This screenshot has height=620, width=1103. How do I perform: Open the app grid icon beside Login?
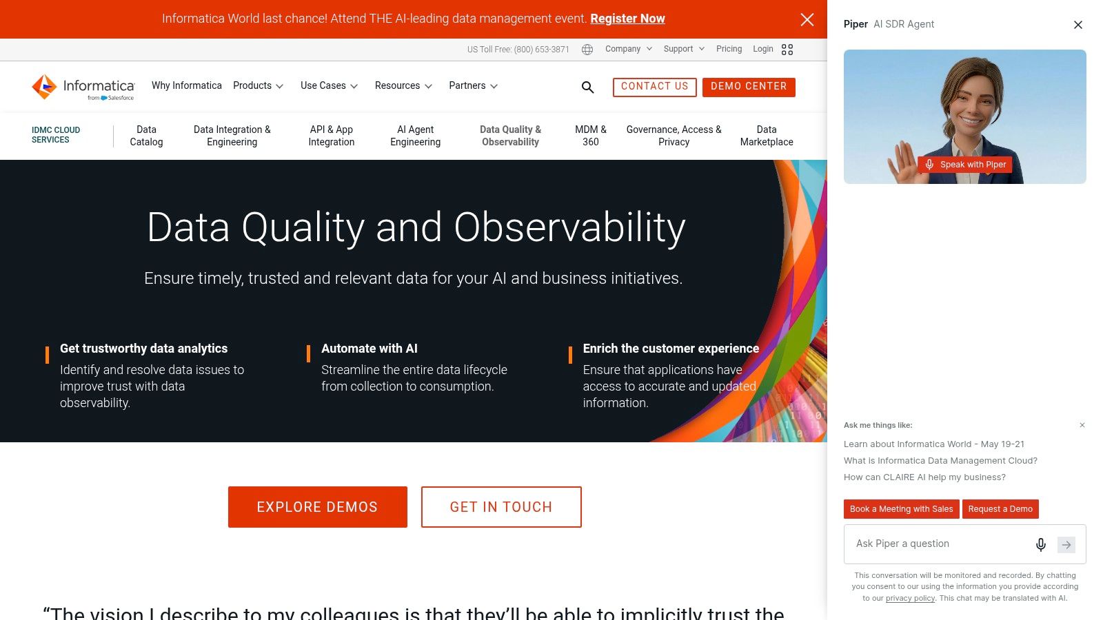(787, 50)
